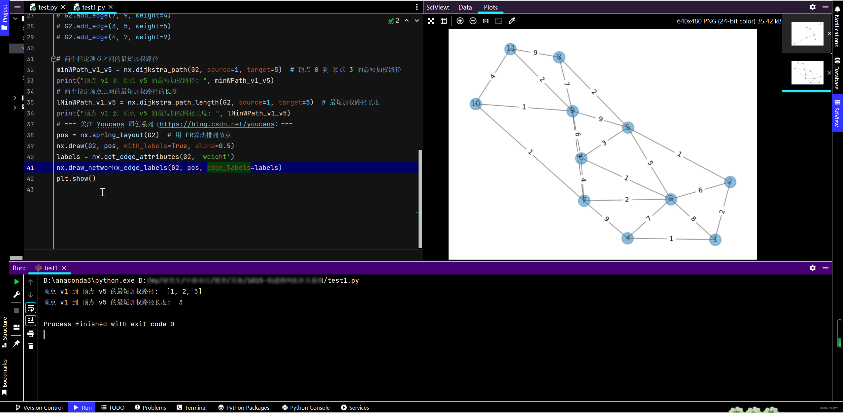
Task: Select the first plot thumbnail
Action: point(807,33)
